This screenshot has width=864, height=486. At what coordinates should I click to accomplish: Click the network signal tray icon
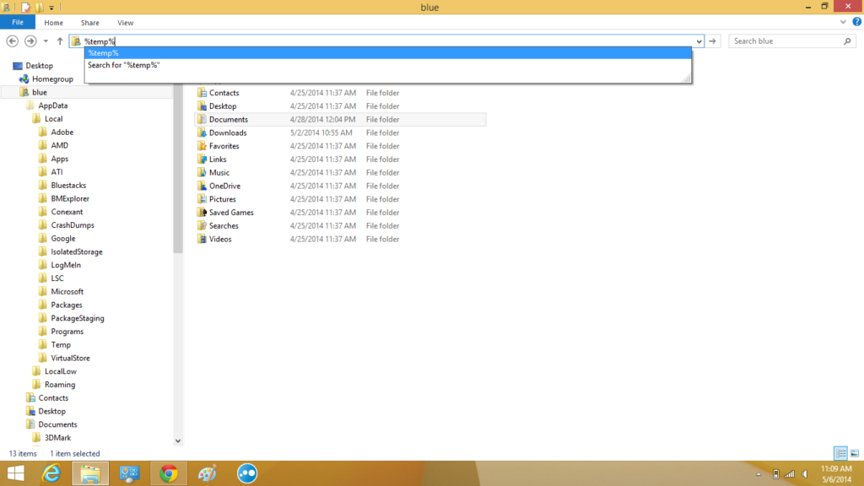[790, 474]
